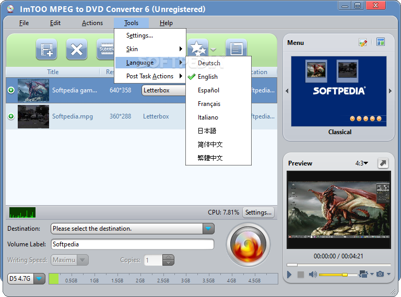This screenshot has width=401, height=297.
Task: Expand arrow next to star effects icon
Action: 214,50
